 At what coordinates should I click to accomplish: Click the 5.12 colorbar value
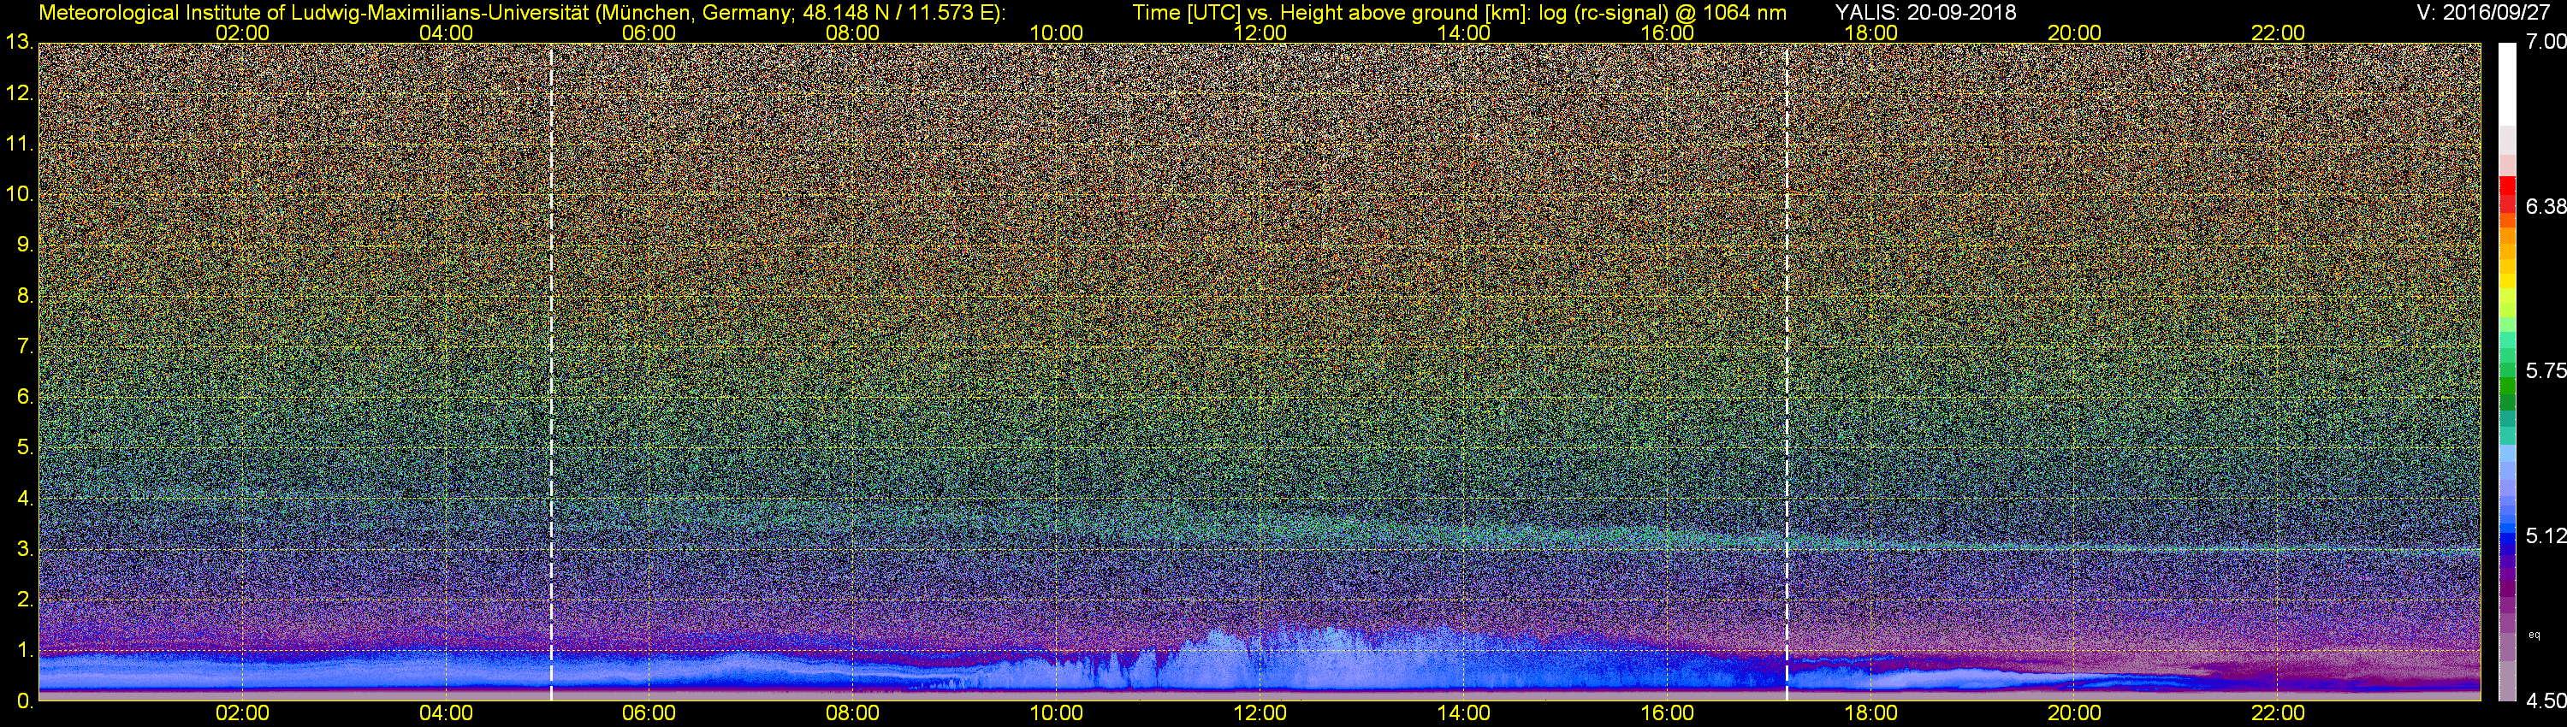click(x=2546, y=535)
